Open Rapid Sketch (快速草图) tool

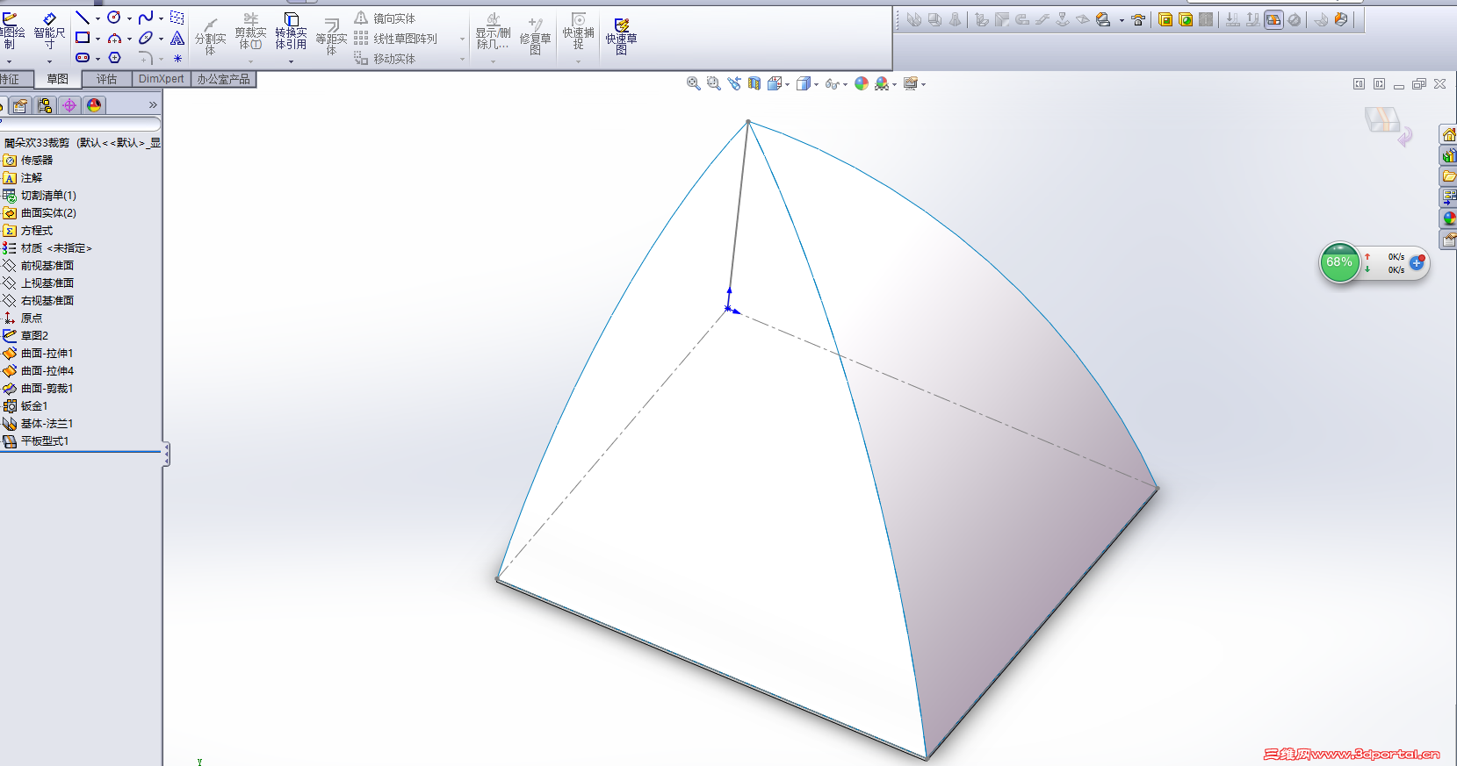[x=621, y=37]
